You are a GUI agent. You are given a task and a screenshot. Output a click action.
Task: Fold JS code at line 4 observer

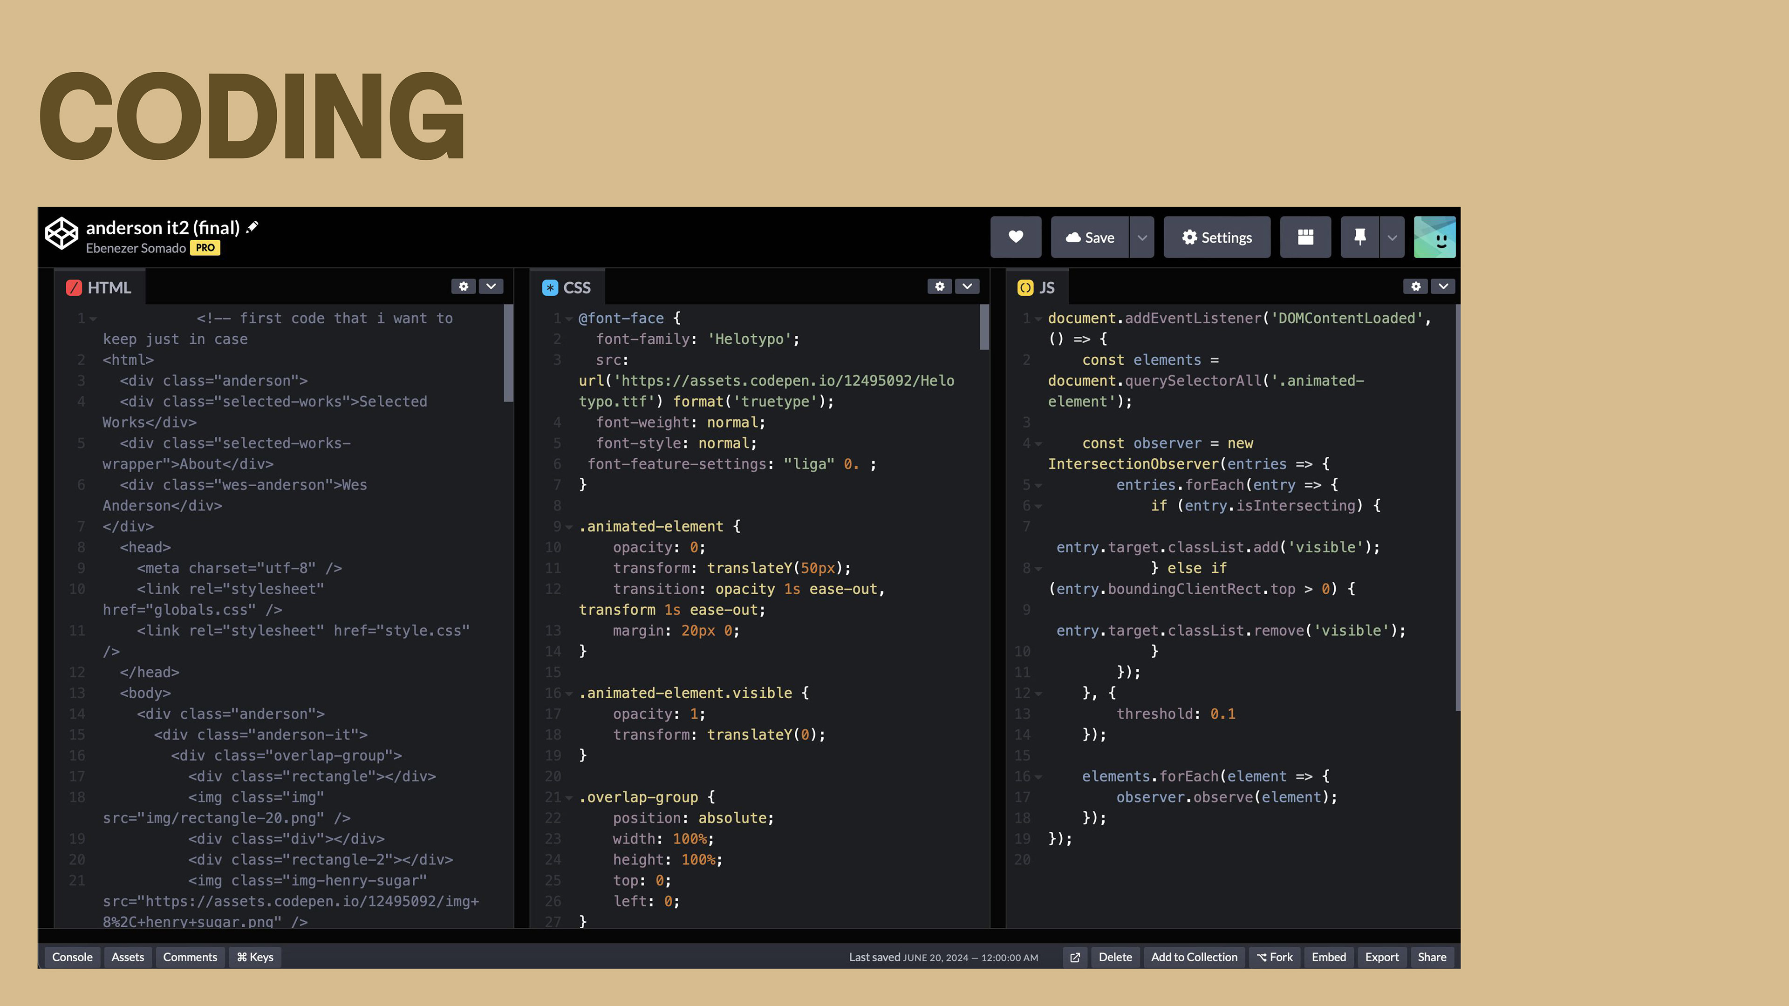1038,444
